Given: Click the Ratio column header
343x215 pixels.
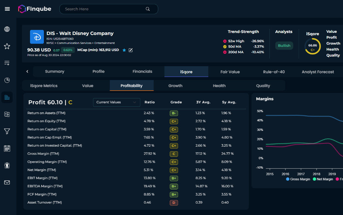Looking at the screenshot, I should 150,102.
